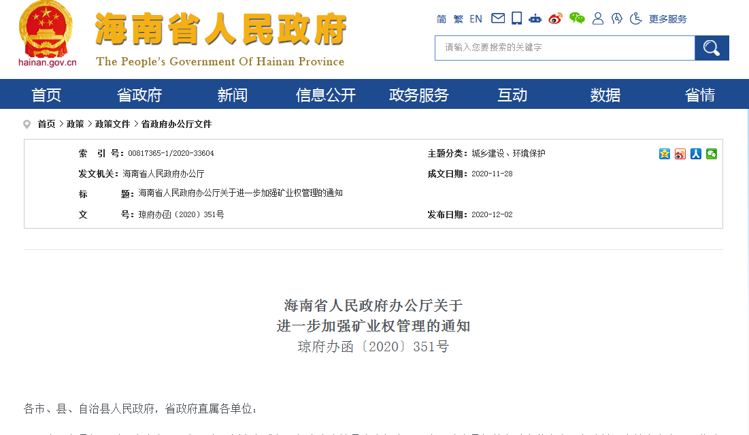Image resolution: width=749 pixels, height=435 pixels.
Task: Open the 信息公开 navigation menu
Action: pos(326,95)
